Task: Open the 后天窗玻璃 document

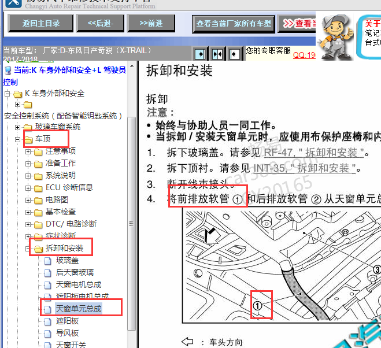Action: click(75, 272)
